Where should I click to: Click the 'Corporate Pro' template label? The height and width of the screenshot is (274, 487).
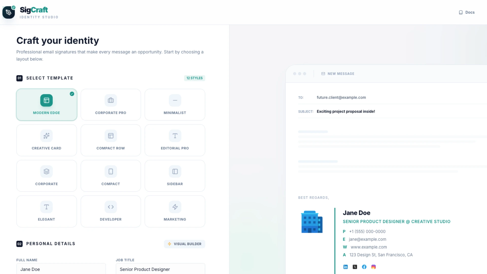111,113
